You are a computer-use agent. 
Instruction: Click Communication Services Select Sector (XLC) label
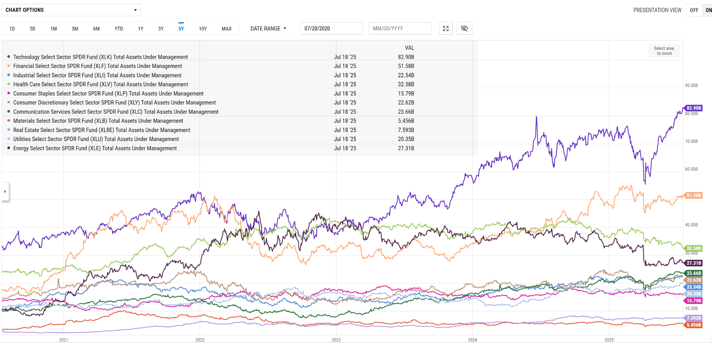tap(116, 112)
